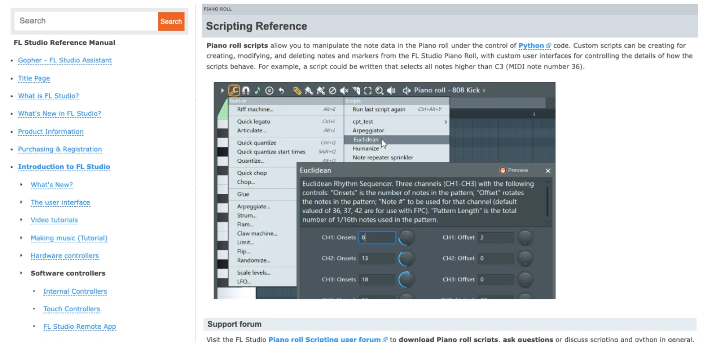The width and height of the screenshot is (703, 342).
Task: Open the Touch Controllers link
Action: (x=72, y=309)
